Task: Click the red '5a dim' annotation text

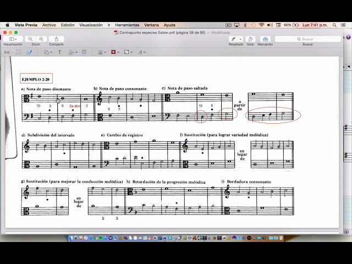Action: [x=75, y=106]
